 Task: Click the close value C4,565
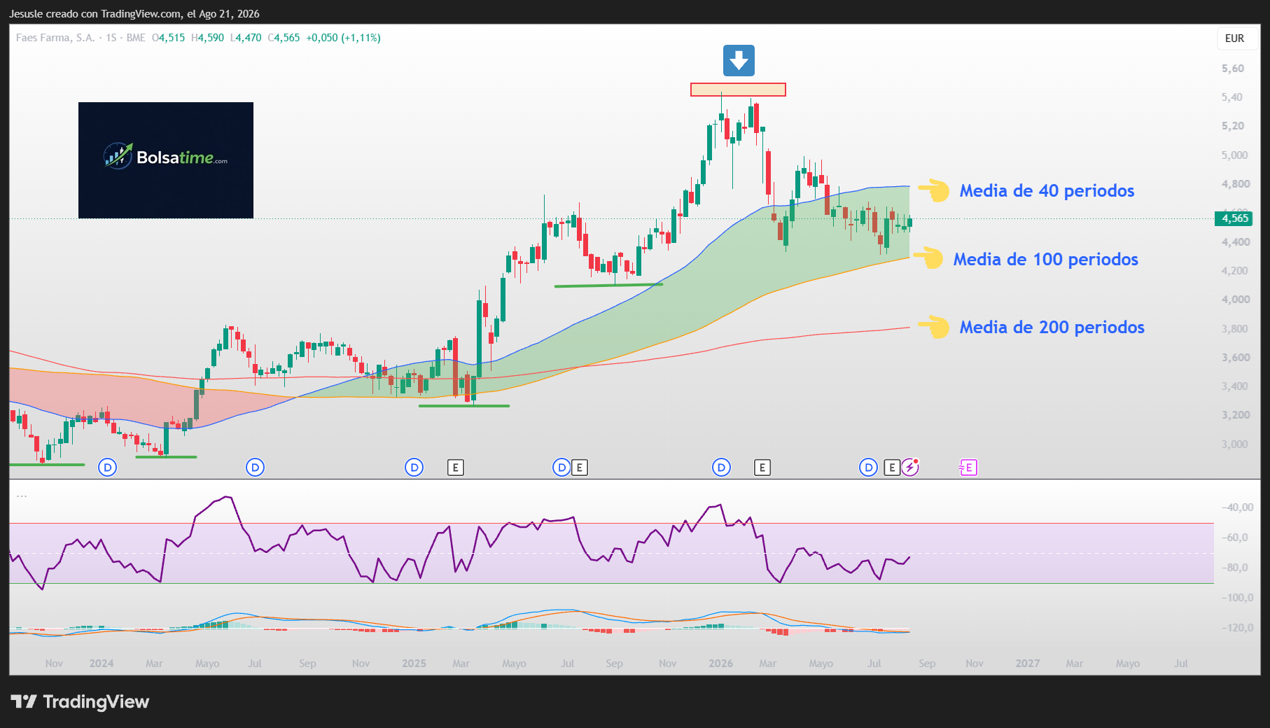point(284,38)
